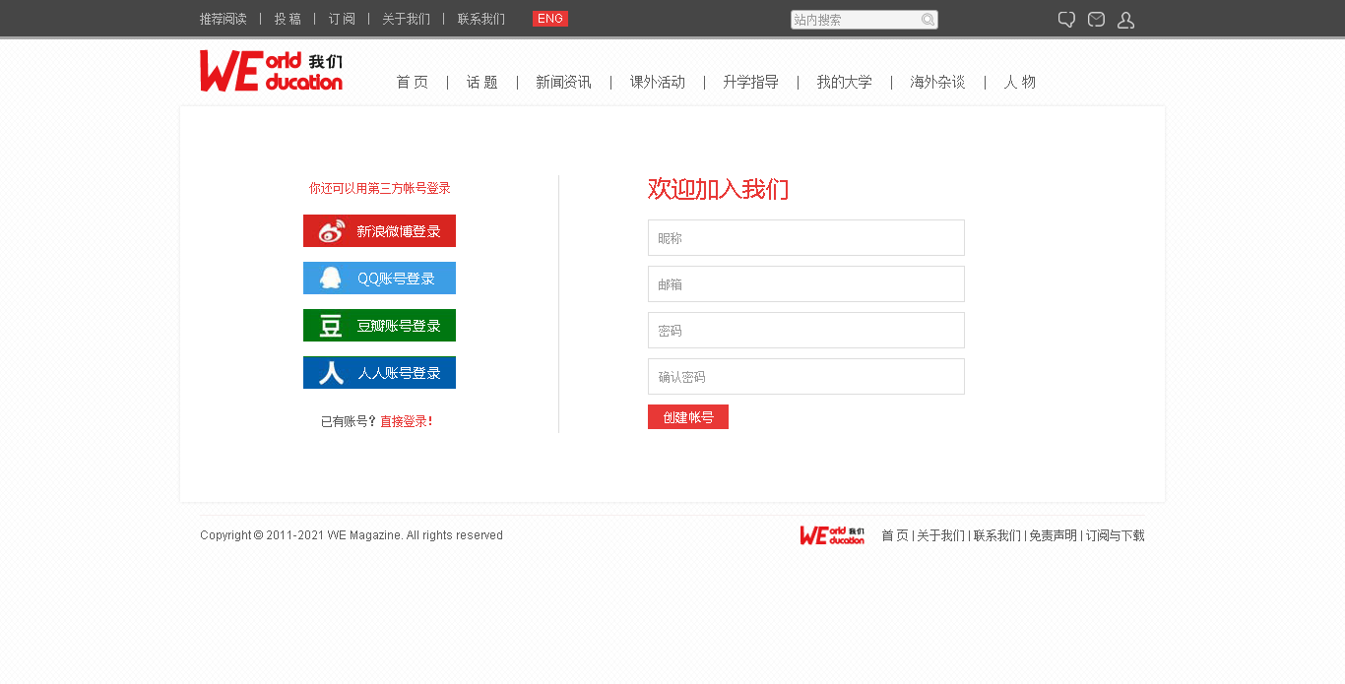Log in with Renren account button
This screenshot has width=1345, height=684.
[x=379, y=373]
